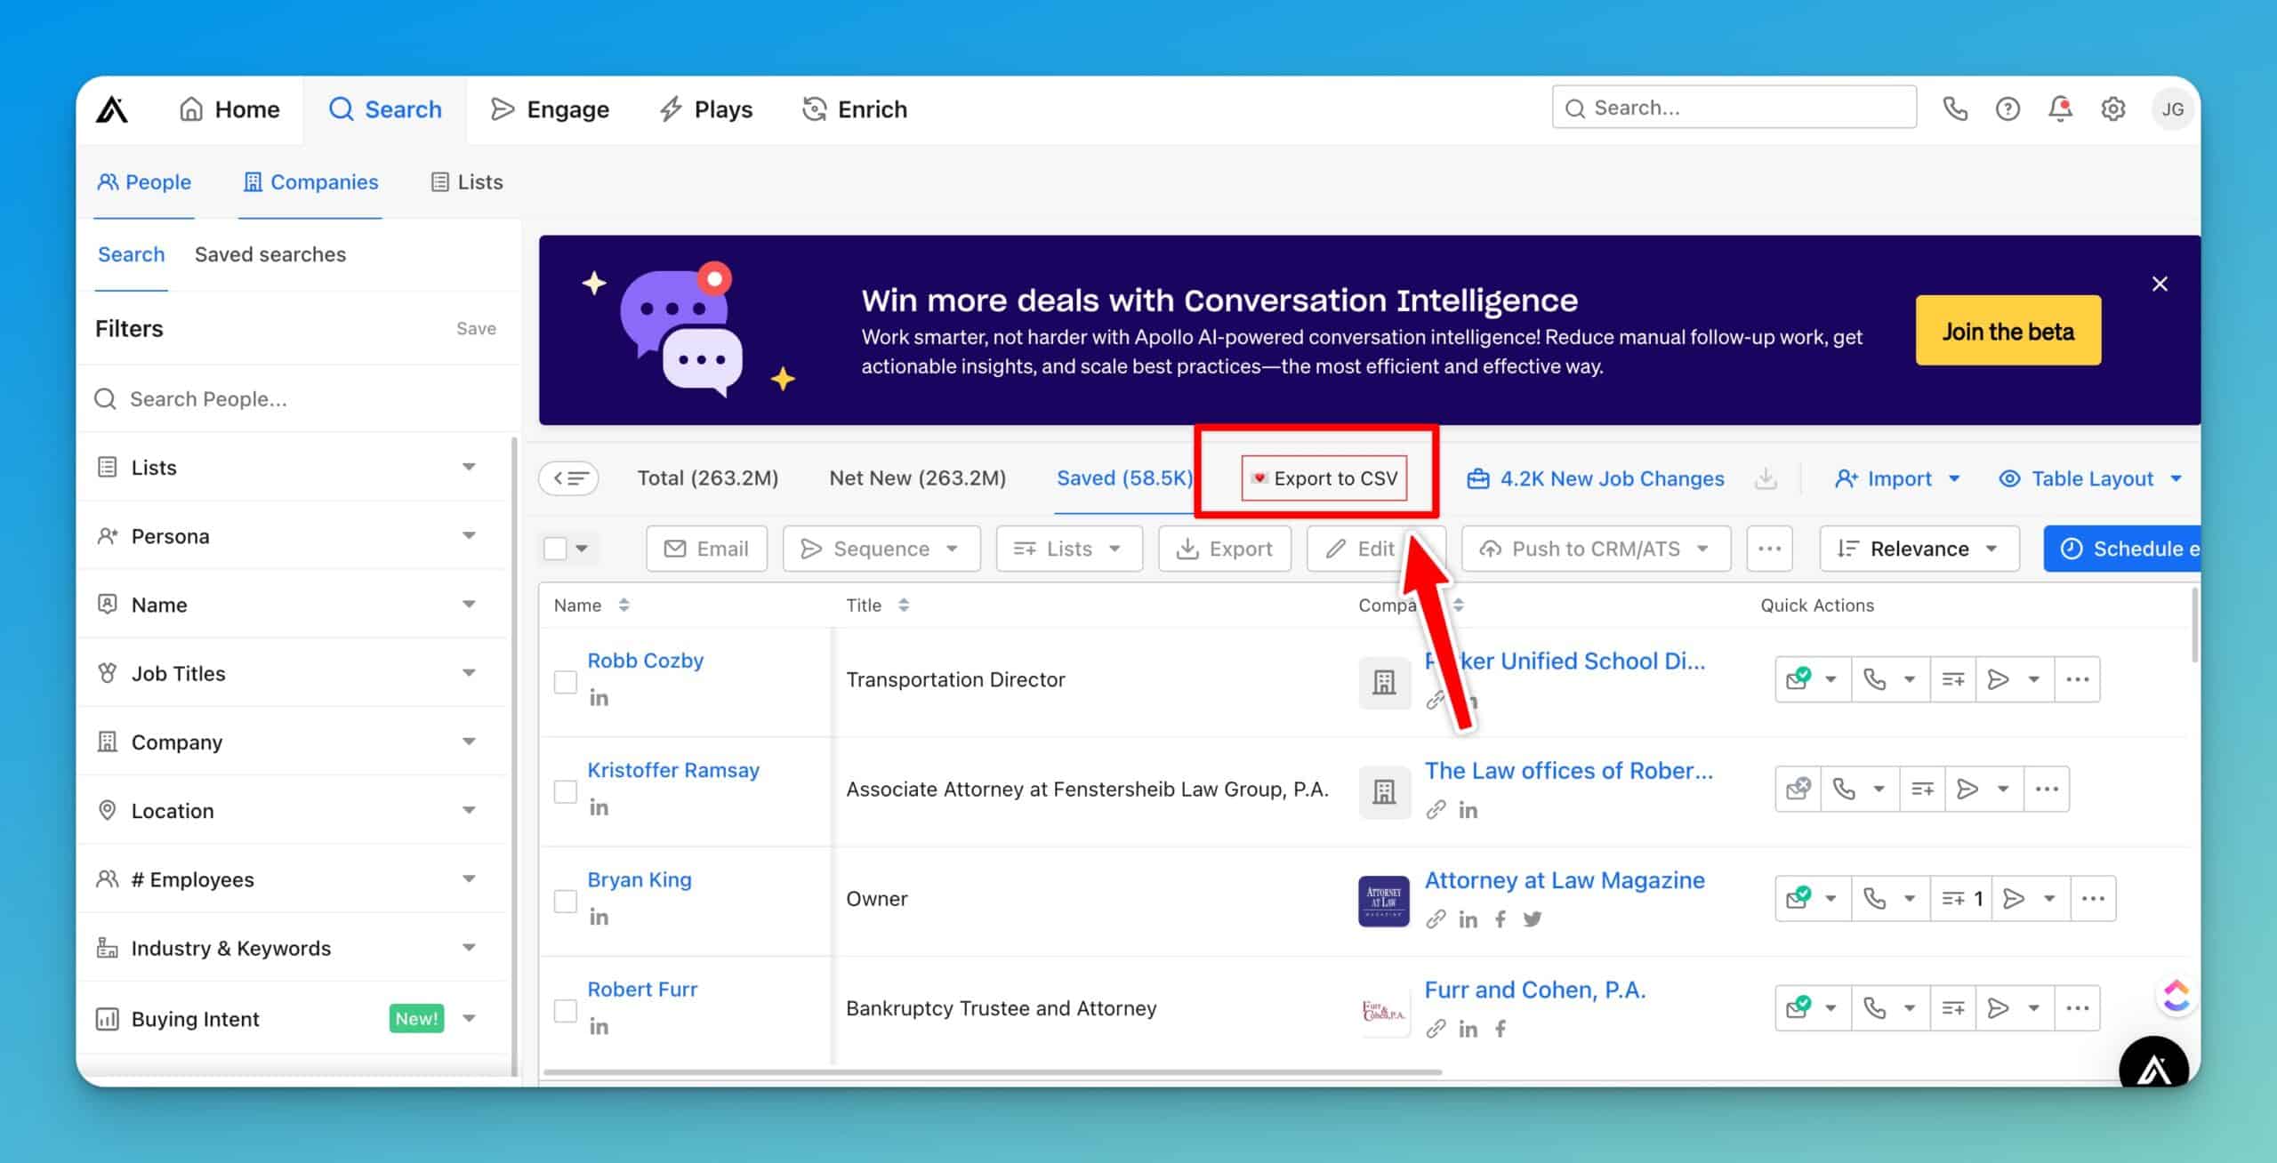Open settings gear icon
This screenshot has height=1163, width=2277.
[x=2112, y=108]
